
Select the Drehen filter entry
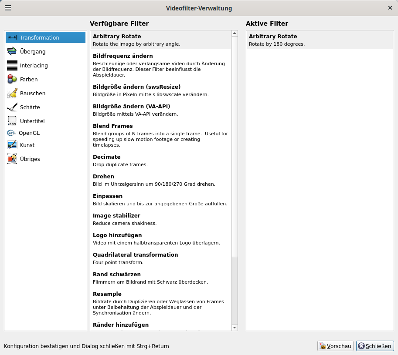[160, 180]
